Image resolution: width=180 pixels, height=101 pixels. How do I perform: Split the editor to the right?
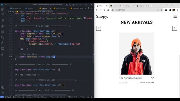[89, 8]
